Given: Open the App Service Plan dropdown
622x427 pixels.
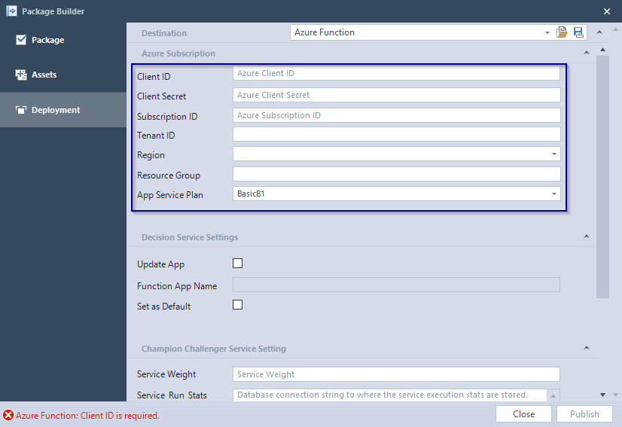Looking at the screenshot, I should 553,194.
